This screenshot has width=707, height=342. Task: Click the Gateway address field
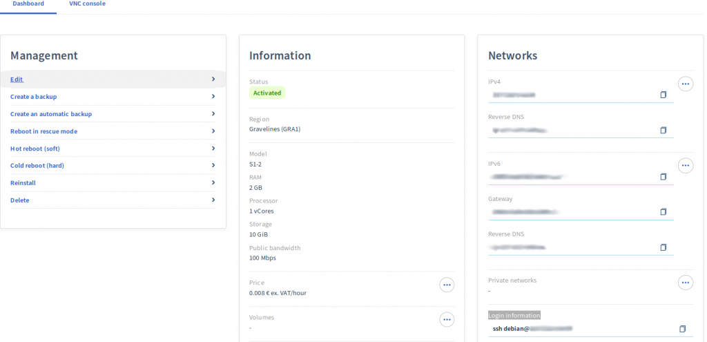(x=581, y=211)
